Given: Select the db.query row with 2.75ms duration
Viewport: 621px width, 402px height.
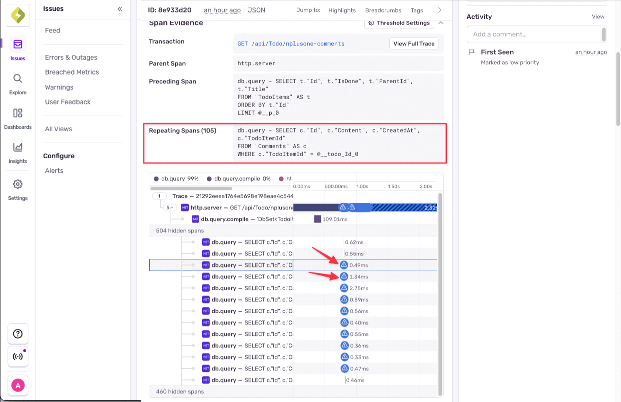Looking at the screenshot, I should point(293,288).
